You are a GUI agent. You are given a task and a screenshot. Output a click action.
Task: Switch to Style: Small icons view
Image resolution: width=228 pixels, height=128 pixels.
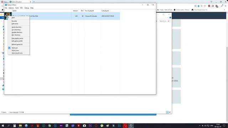point(19,53)
